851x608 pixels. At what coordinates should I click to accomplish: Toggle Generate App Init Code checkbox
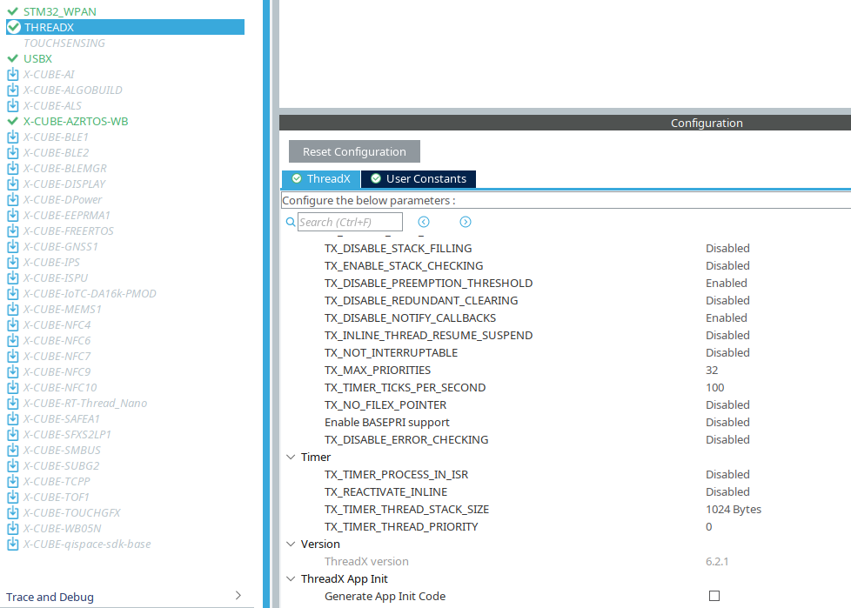pyautogui.click(x=714, y=596)
